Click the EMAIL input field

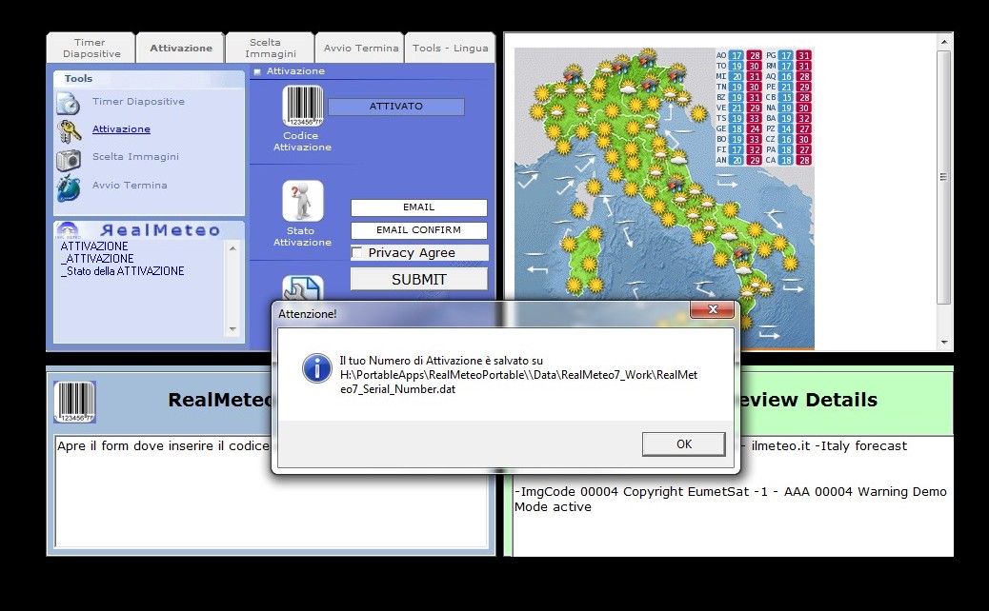click(419, 207)
